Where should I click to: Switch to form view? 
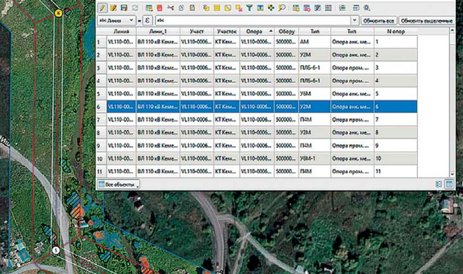click(439, 184)
